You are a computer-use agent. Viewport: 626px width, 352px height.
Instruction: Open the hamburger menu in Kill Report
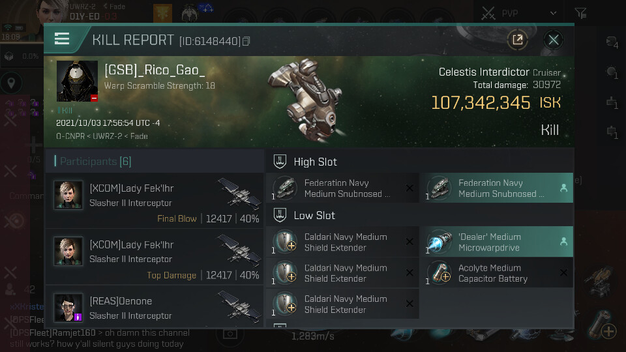[x=62, y=39]
